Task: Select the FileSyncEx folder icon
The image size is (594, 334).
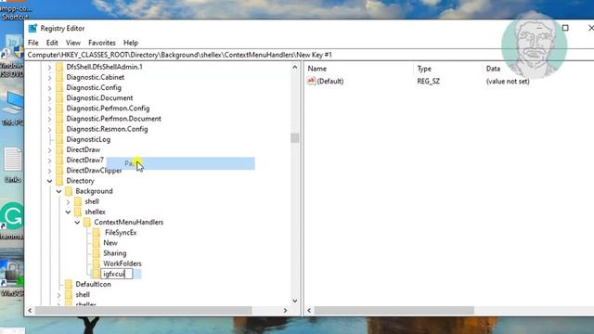Action: click(97, 233)
